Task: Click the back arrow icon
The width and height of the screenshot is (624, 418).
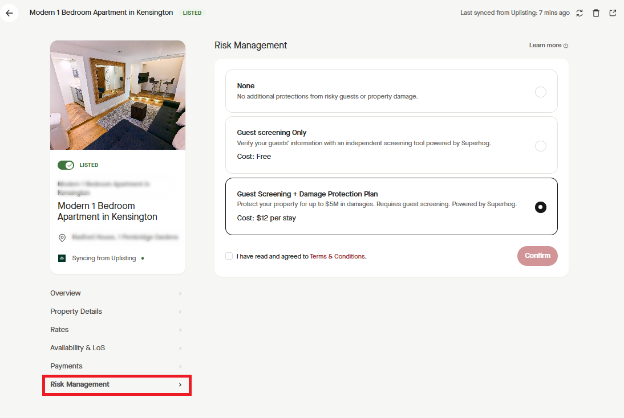Action: pyautogui.click(x=9, y=13)
